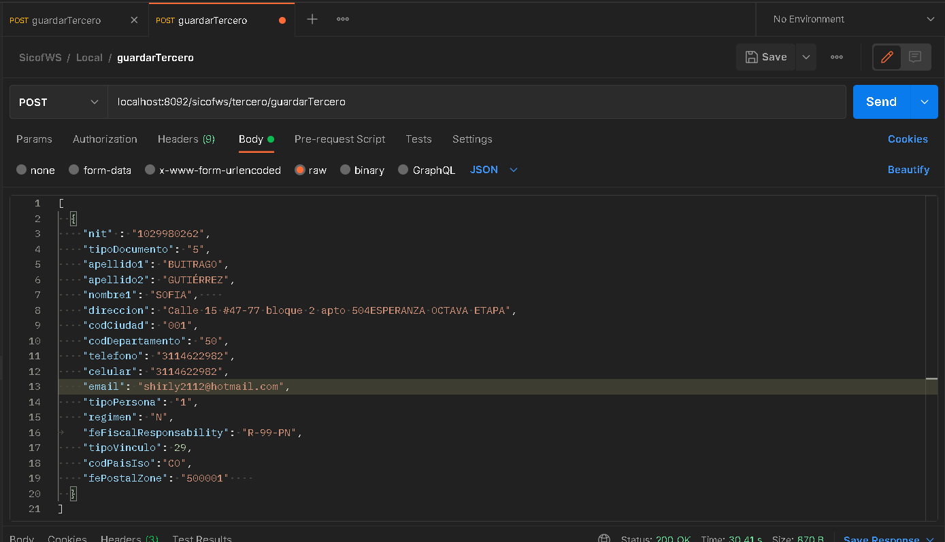This screenshot has height=542, width=945.
Task: Open the POST method dropdown
Action: (x=59, y=102)
